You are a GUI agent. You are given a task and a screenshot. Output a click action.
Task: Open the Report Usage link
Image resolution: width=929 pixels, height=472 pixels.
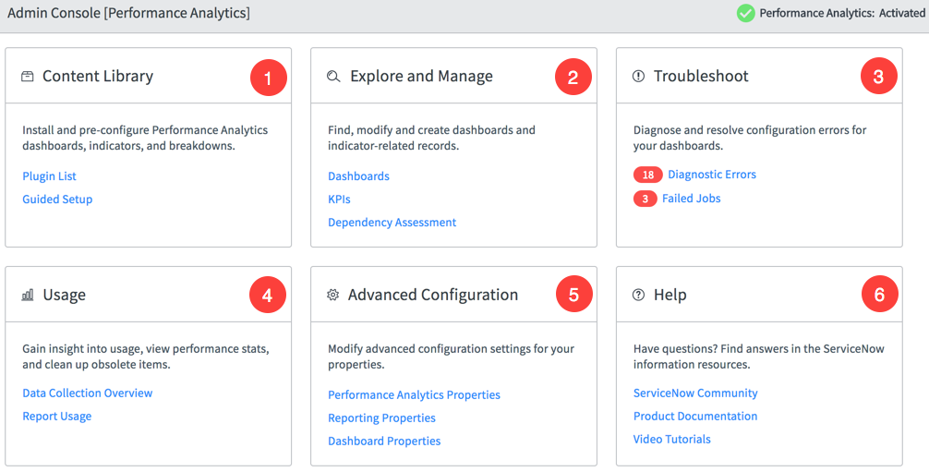pos(57,417)
